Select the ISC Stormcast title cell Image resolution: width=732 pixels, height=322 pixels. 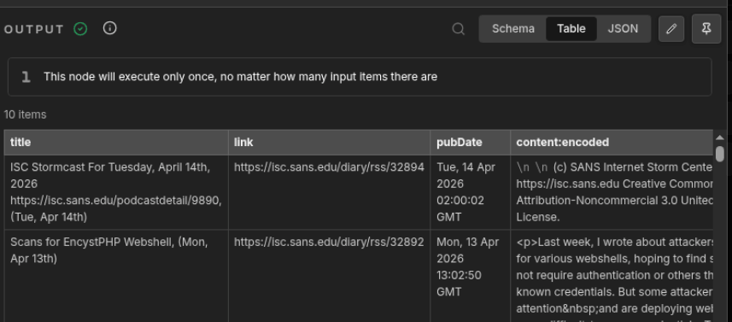[116, 192]
